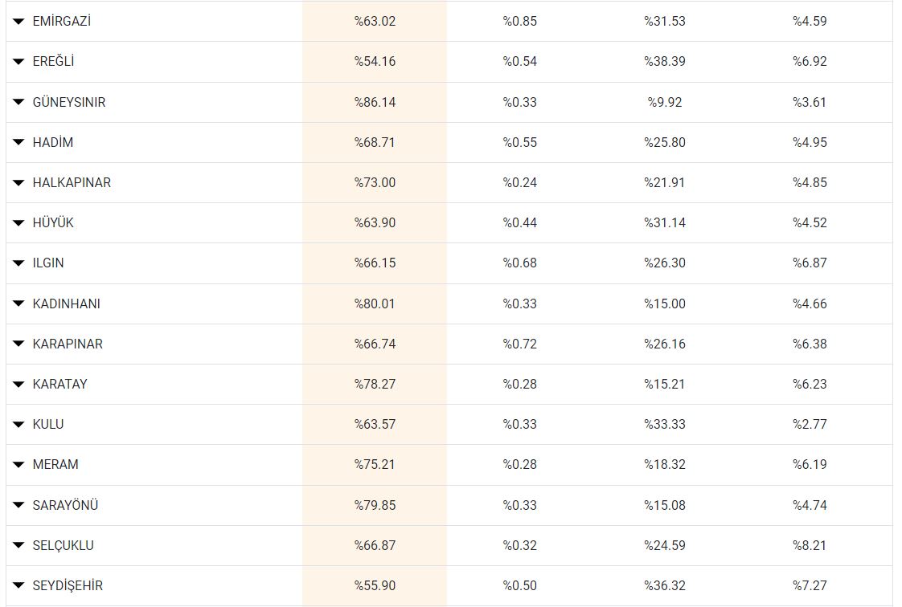Click the SARAYÖNÜ district name

(x=65, y=505)
